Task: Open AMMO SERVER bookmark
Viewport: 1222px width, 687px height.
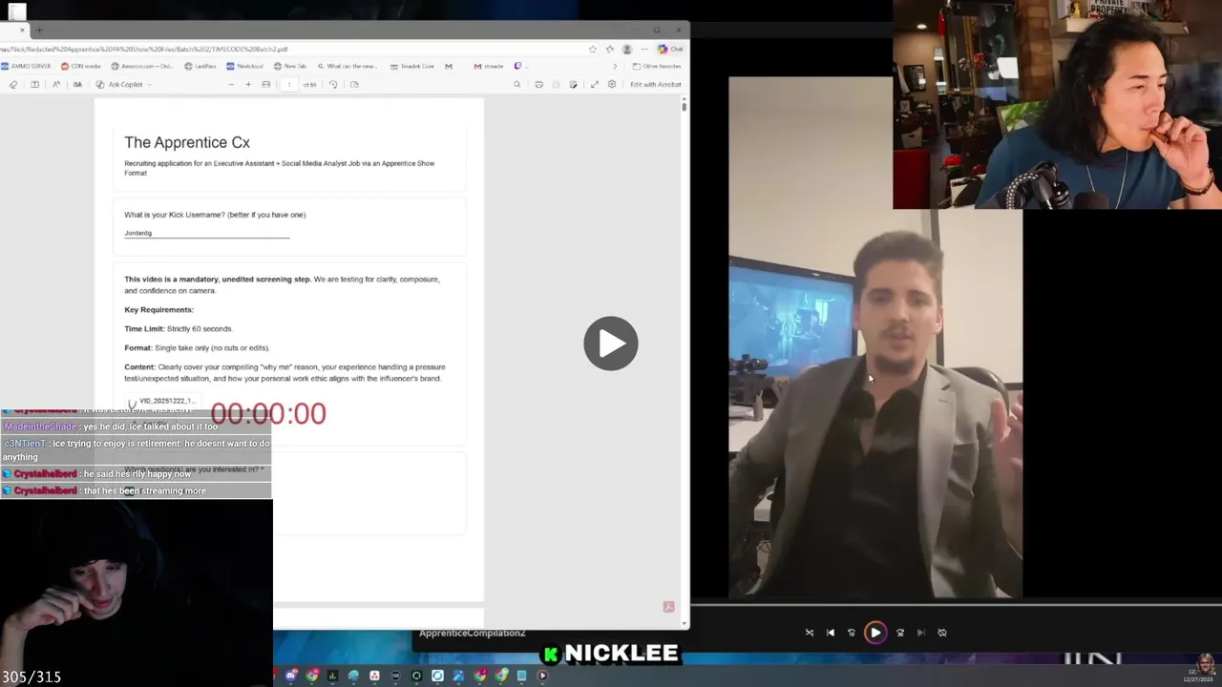Action: click(26, 66)
